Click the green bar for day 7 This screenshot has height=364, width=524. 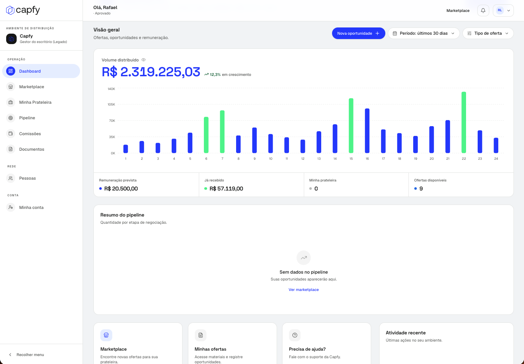pyautogui.click(x=222, y=132)
